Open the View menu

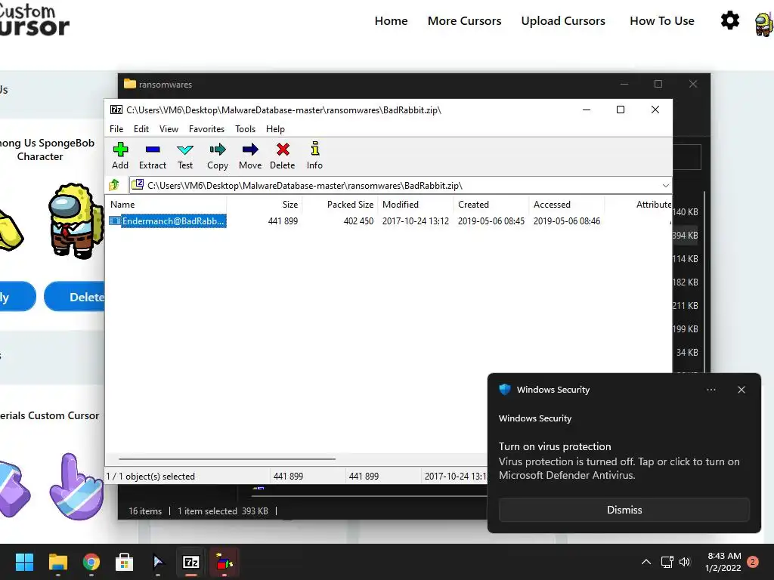pos(169,128)
